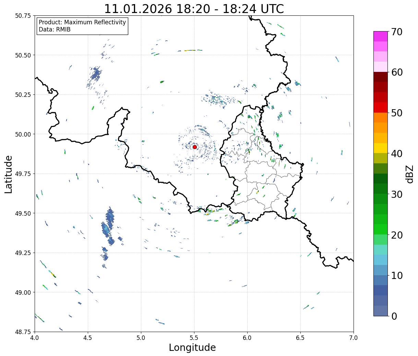Viewport: 418px width, 356px height.
Task: Pick the dark green colorbar segment above 30
Action: coord(381,179)
